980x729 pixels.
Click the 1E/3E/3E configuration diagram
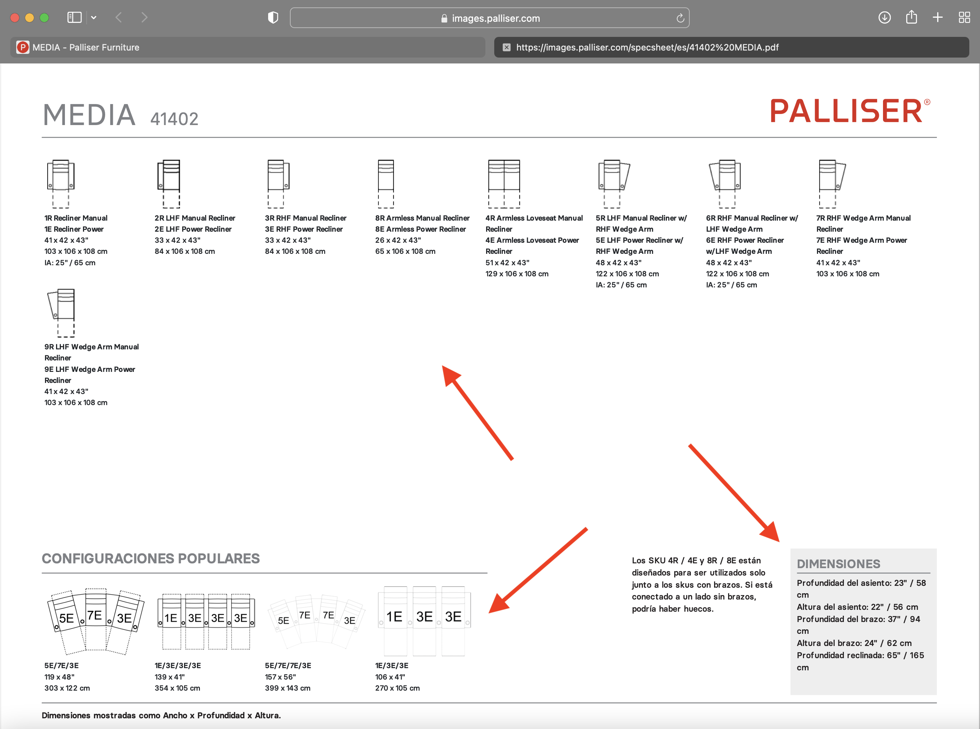[424, 621]
